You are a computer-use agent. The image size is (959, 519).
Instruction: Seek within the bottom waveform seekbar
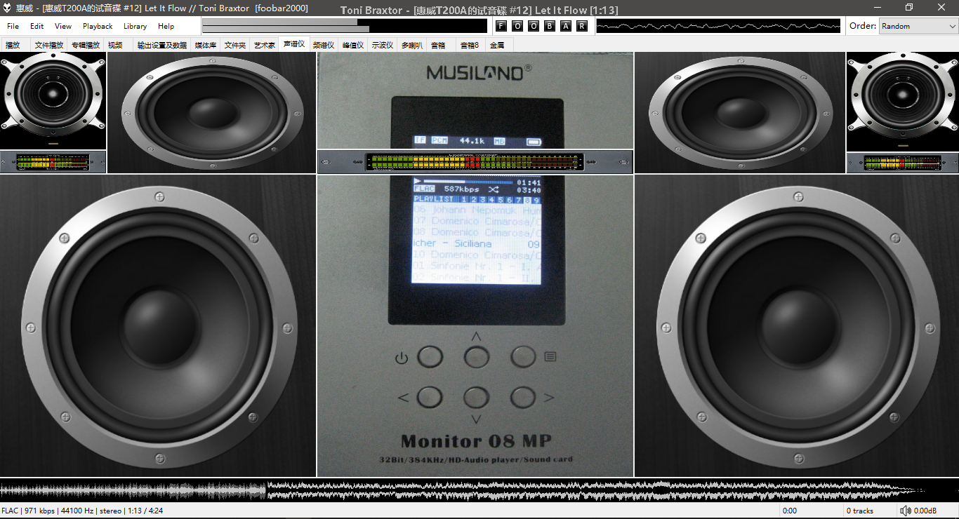point(479,490)
